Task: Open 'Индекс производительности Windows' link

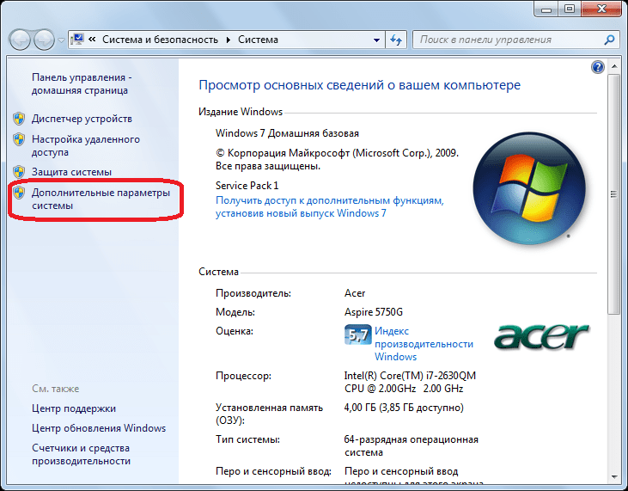Action: tap(424, 344)
